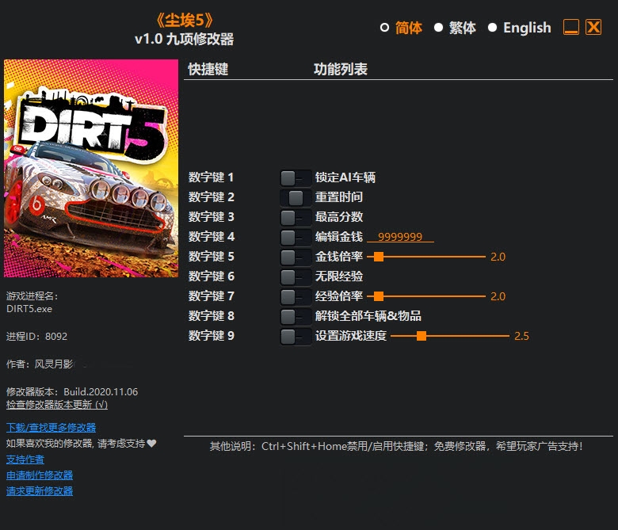
Task: Toggle 无限经验 switch
Action: pos(296,277)
